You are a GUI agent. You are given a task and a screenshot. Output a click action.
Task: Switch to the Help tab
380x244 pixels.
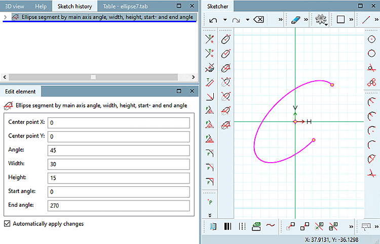click(x=41, y=6)
